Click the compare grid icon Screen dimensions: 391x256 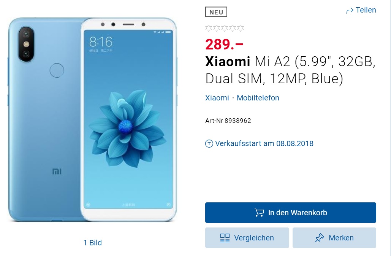(x=225, y=238)
